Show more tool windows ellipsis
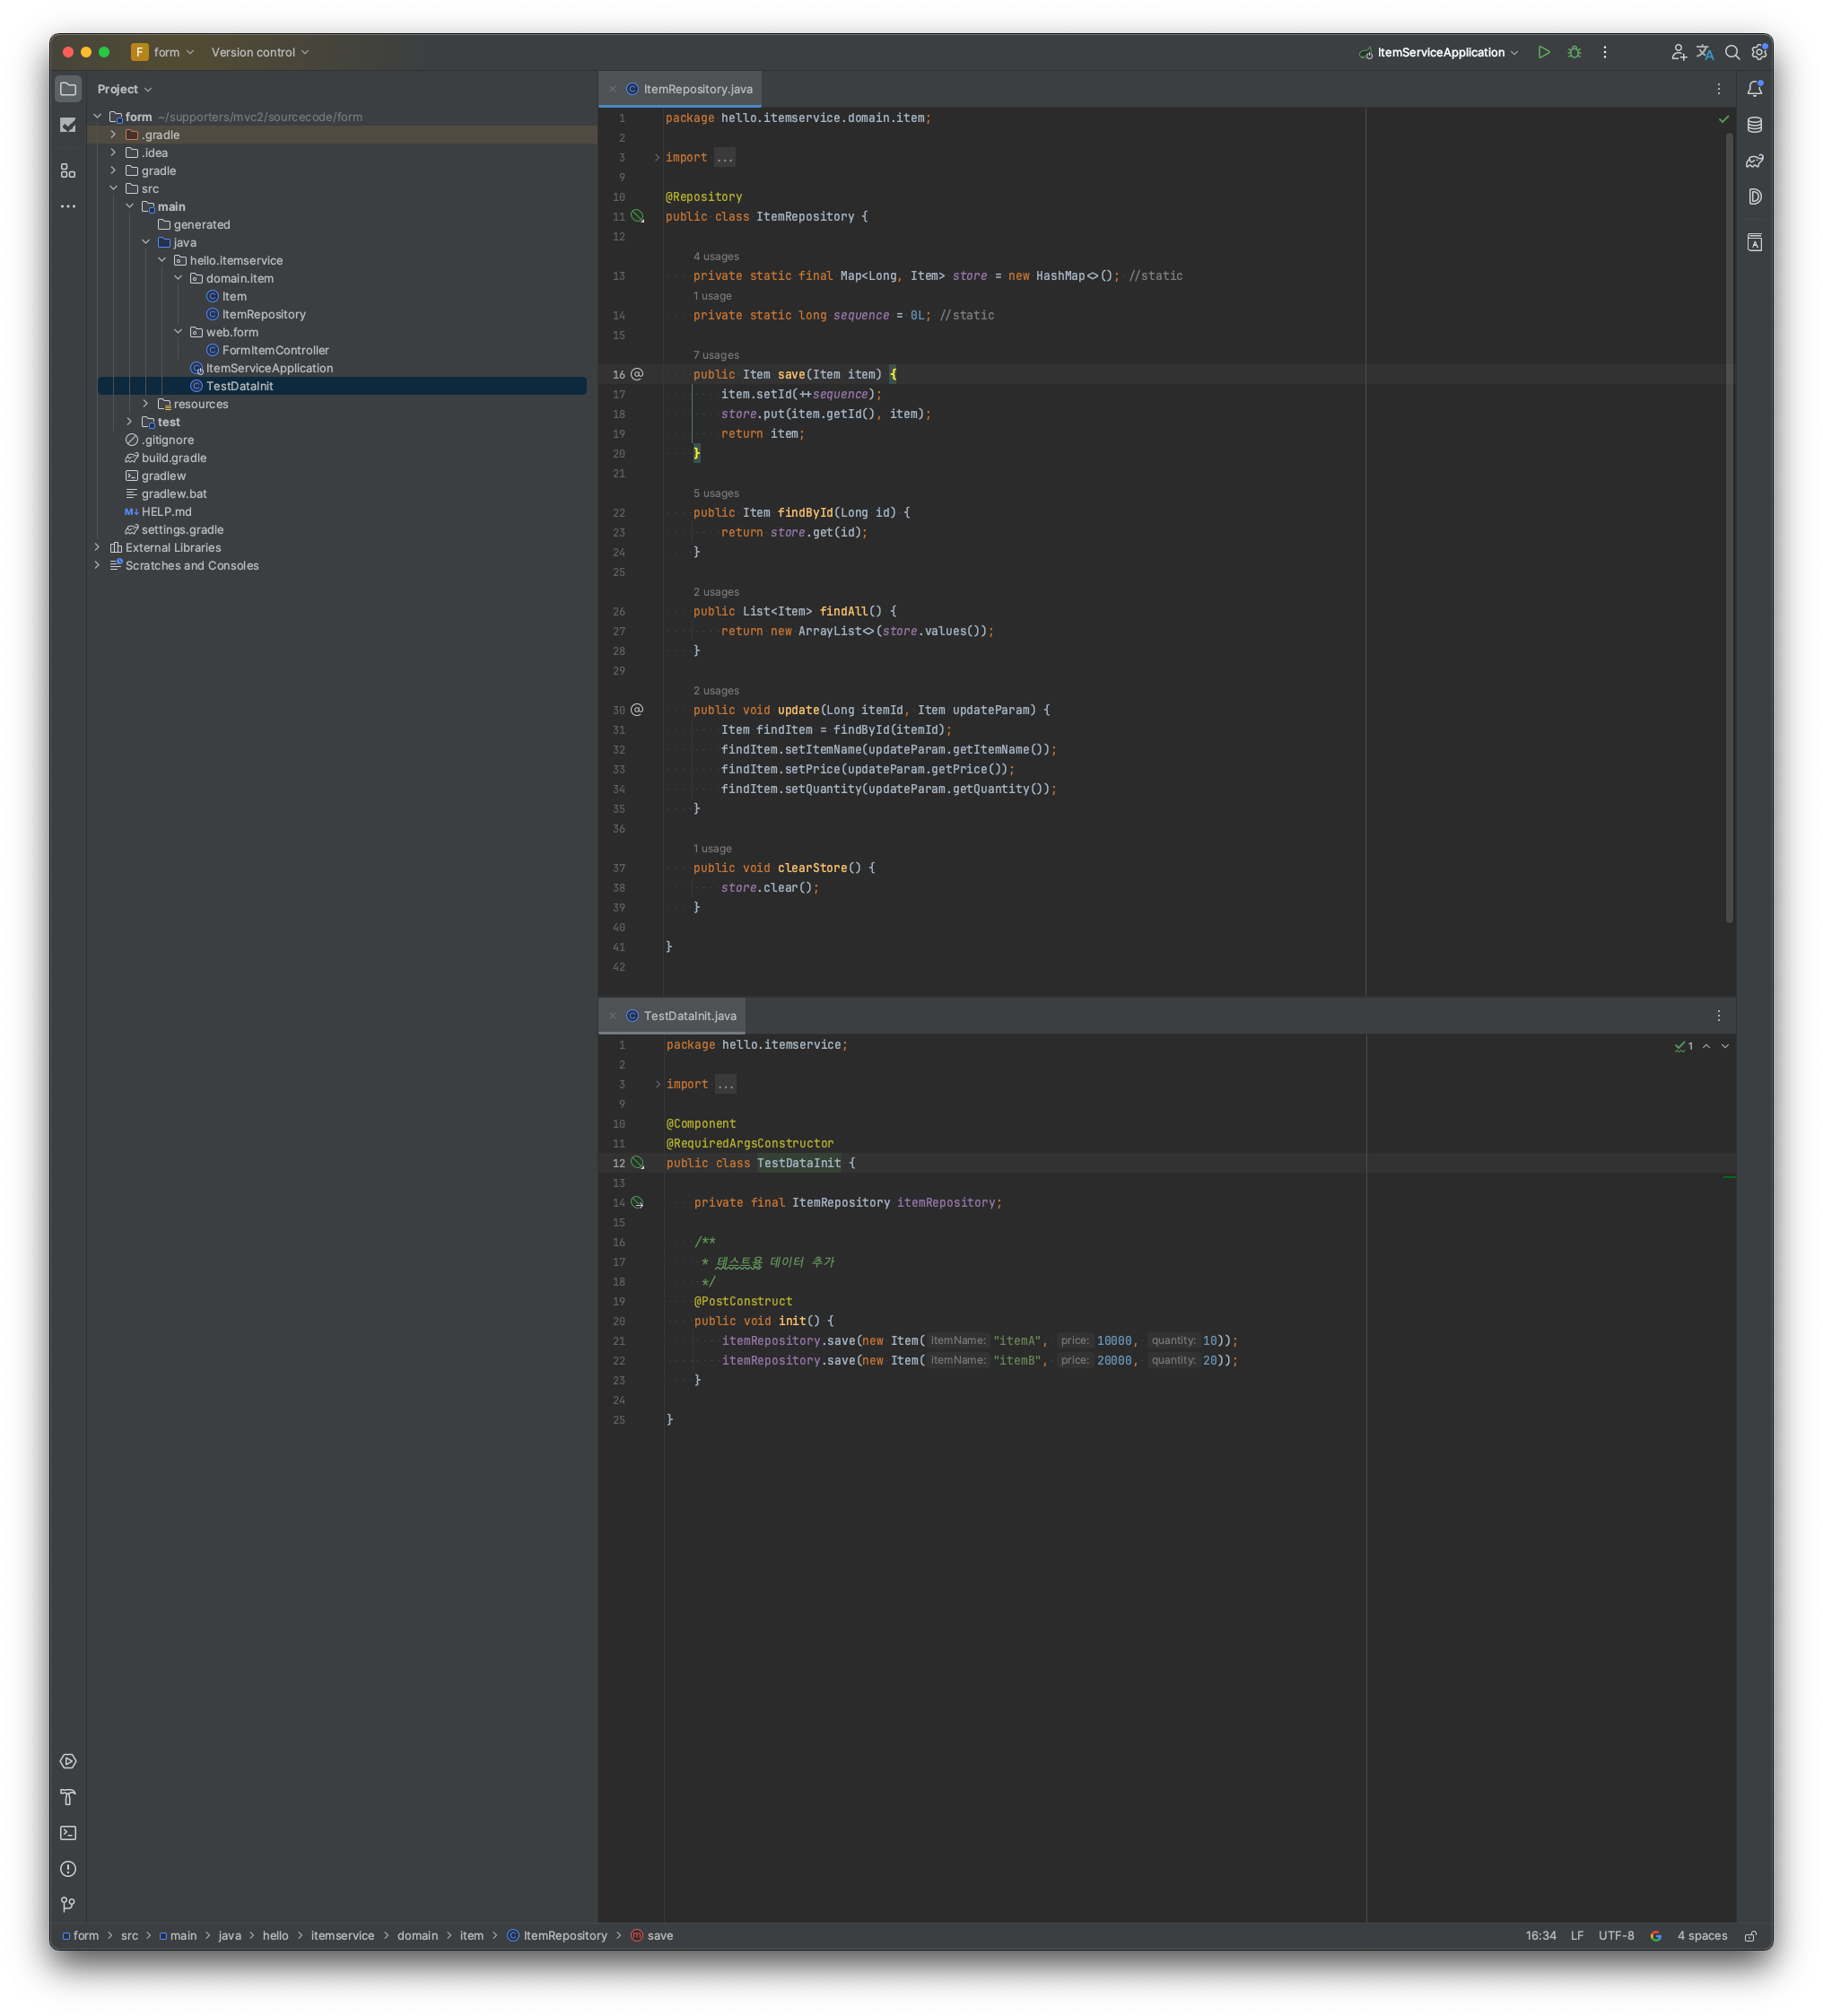 point(68,206)
